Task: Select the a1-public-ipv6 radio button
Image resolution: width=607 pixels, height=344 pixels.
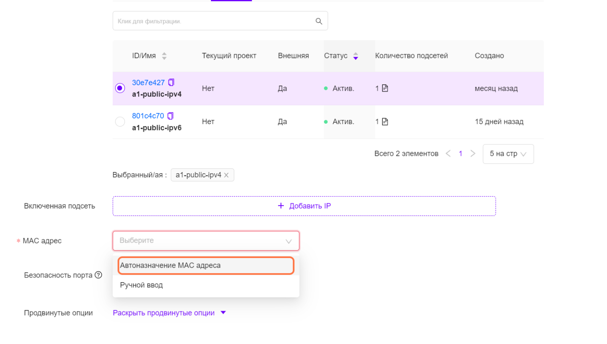Action: [120, 122]
